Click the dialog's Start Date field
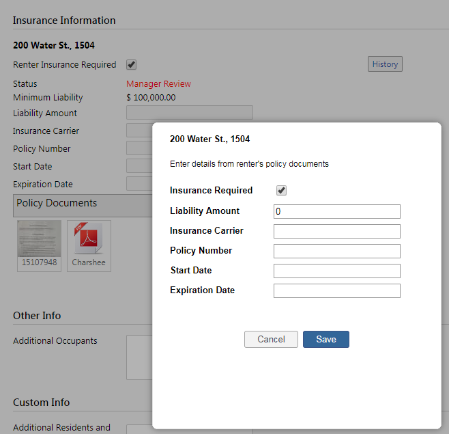The width and height of the screenshot is (449, 434). pyautogui.click(x=336, y=271)
